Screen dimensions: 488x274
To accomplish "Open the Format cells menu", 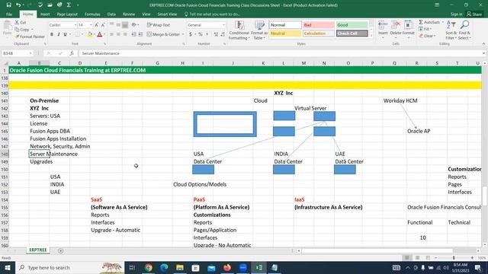I will click(x=409, y=29).
